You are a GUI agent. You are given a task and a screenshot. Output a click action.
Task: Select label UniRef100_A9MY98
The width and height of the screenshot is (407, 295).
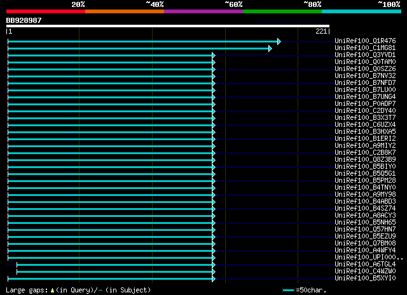tap(365, 195)
